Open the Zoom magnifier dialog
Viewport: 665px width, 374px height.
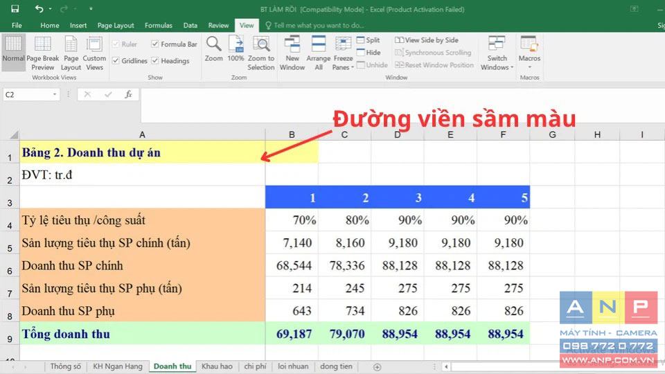pos(214,49)
